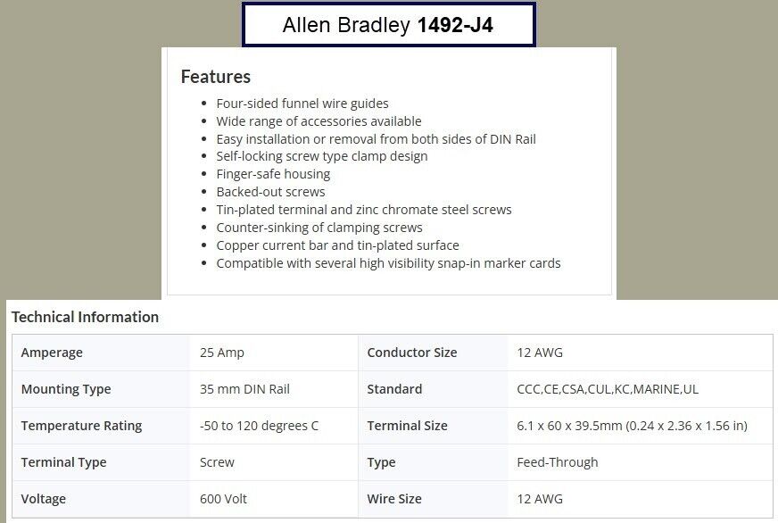Click the Technical Information heading
The width and height of the screenshot is (778, 523).
[x=85, y=317]
